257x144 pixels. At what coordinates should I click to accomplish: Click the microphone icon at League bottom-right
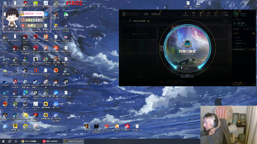[x=243, y=84]
